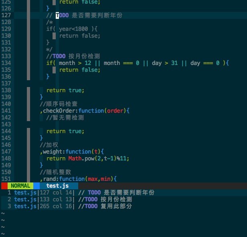
Task: Click line number 138 in gutter
Action: [6, 90]
